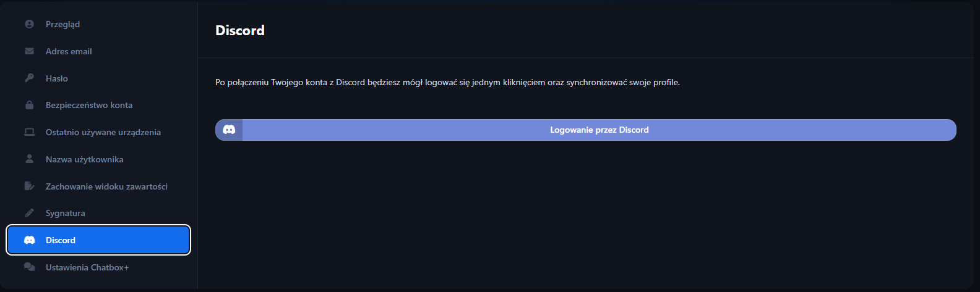The height and width of the screenshot is (292, 980).
Task: Select Bezpieczeństwo konta in the sidebar
Action: pyautogui.click(x=89, y=105)
